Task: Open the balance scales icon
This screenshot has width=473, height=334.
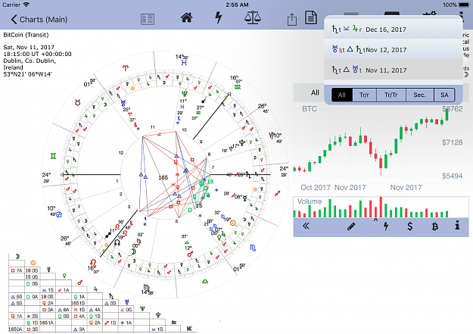Action: (253, 17)
